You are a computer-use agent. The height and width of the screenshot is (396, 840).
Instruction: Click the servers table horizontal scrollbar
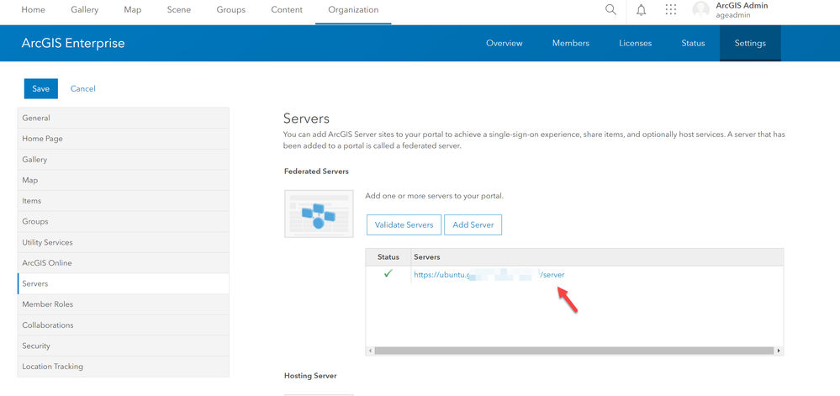click(x=573, y=351)
